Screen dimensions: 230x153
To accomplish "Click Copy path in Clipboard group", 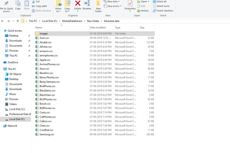I will coord(39,6).
